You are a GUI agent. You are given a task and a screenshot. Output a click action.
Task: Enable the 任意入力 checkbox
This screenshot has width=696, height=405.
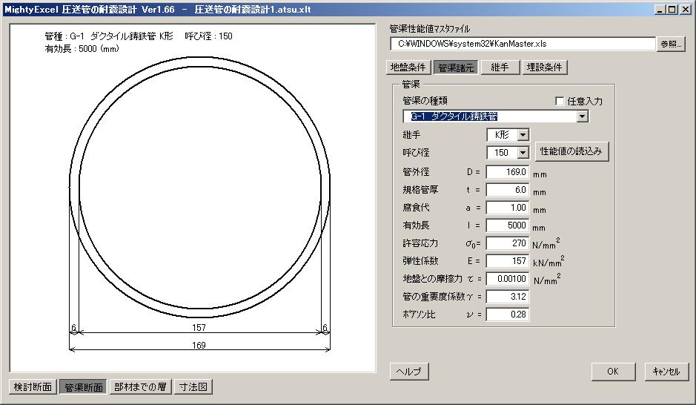coord(560,101)
